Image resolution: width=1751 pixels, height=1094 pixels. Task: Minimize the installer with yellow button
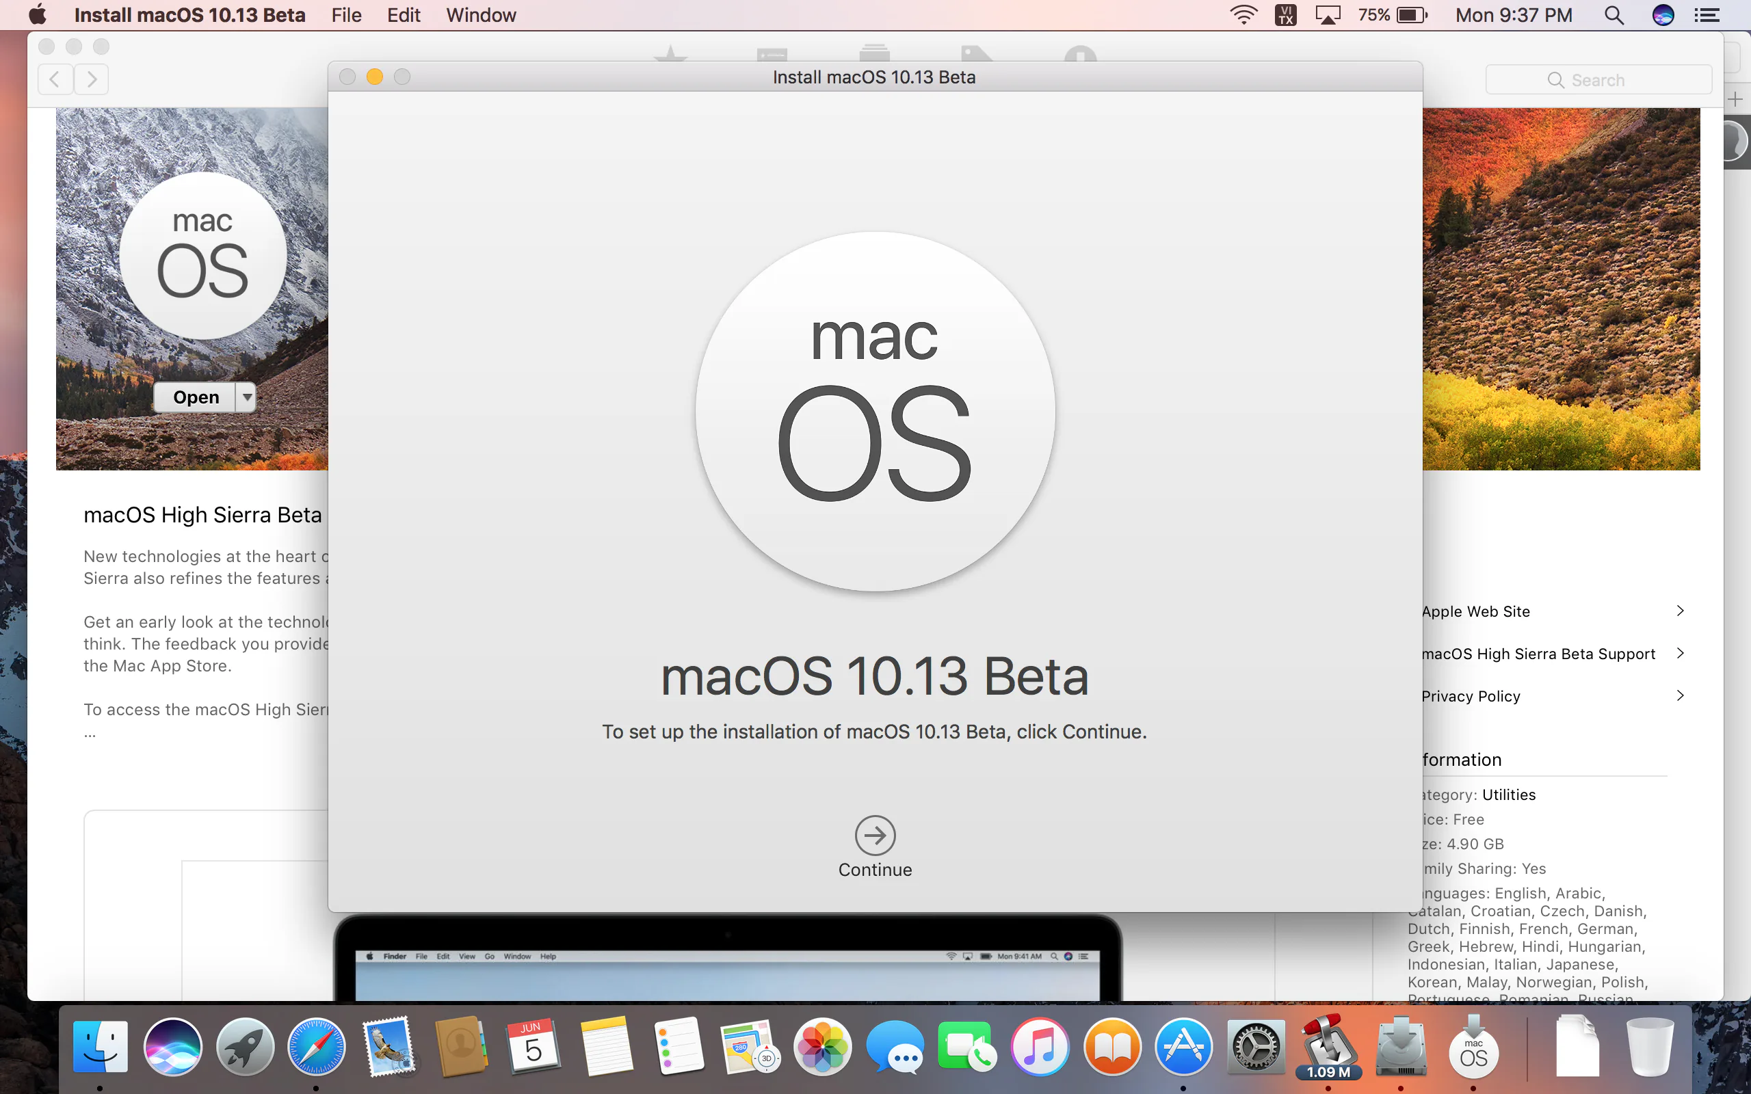coord(374,77)
